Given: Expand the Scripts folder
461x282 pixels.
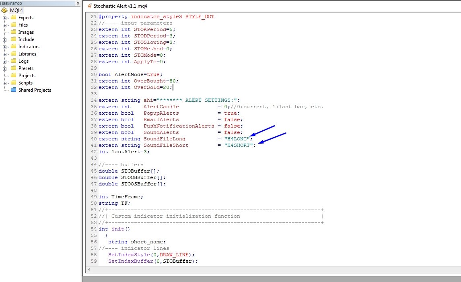Looking at the screenshot, I should click(4, 83).
